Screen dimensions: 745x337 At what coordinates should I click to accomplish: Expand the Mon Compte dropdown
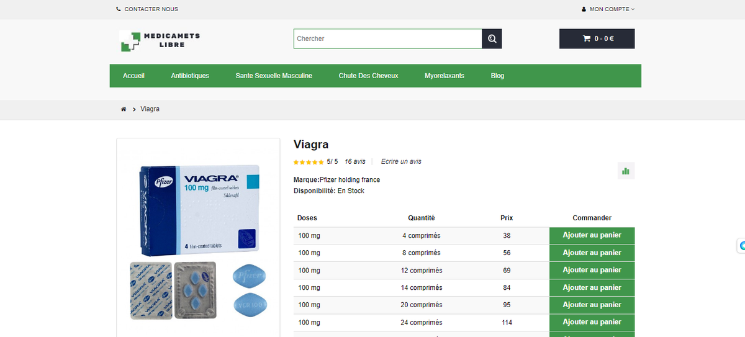click(x=612, y=9)
